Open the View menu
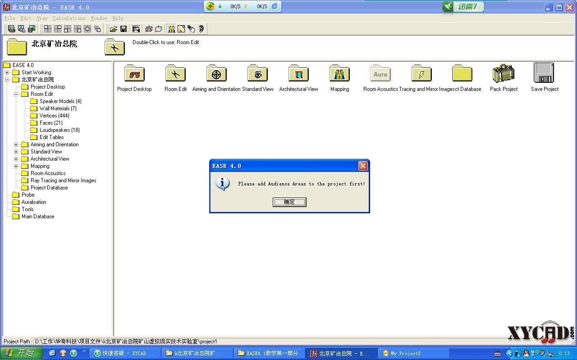The image size is (577, 360). [42, 18]
